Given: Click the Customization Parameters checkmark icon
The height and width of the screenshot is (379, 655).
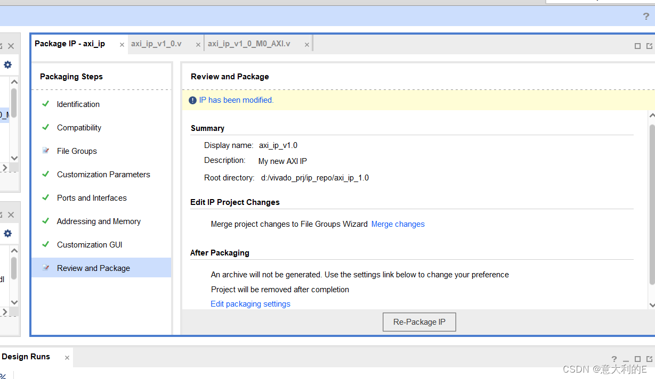Looking at the screenshot, I should pyautogui.click(x=46, y=174).
